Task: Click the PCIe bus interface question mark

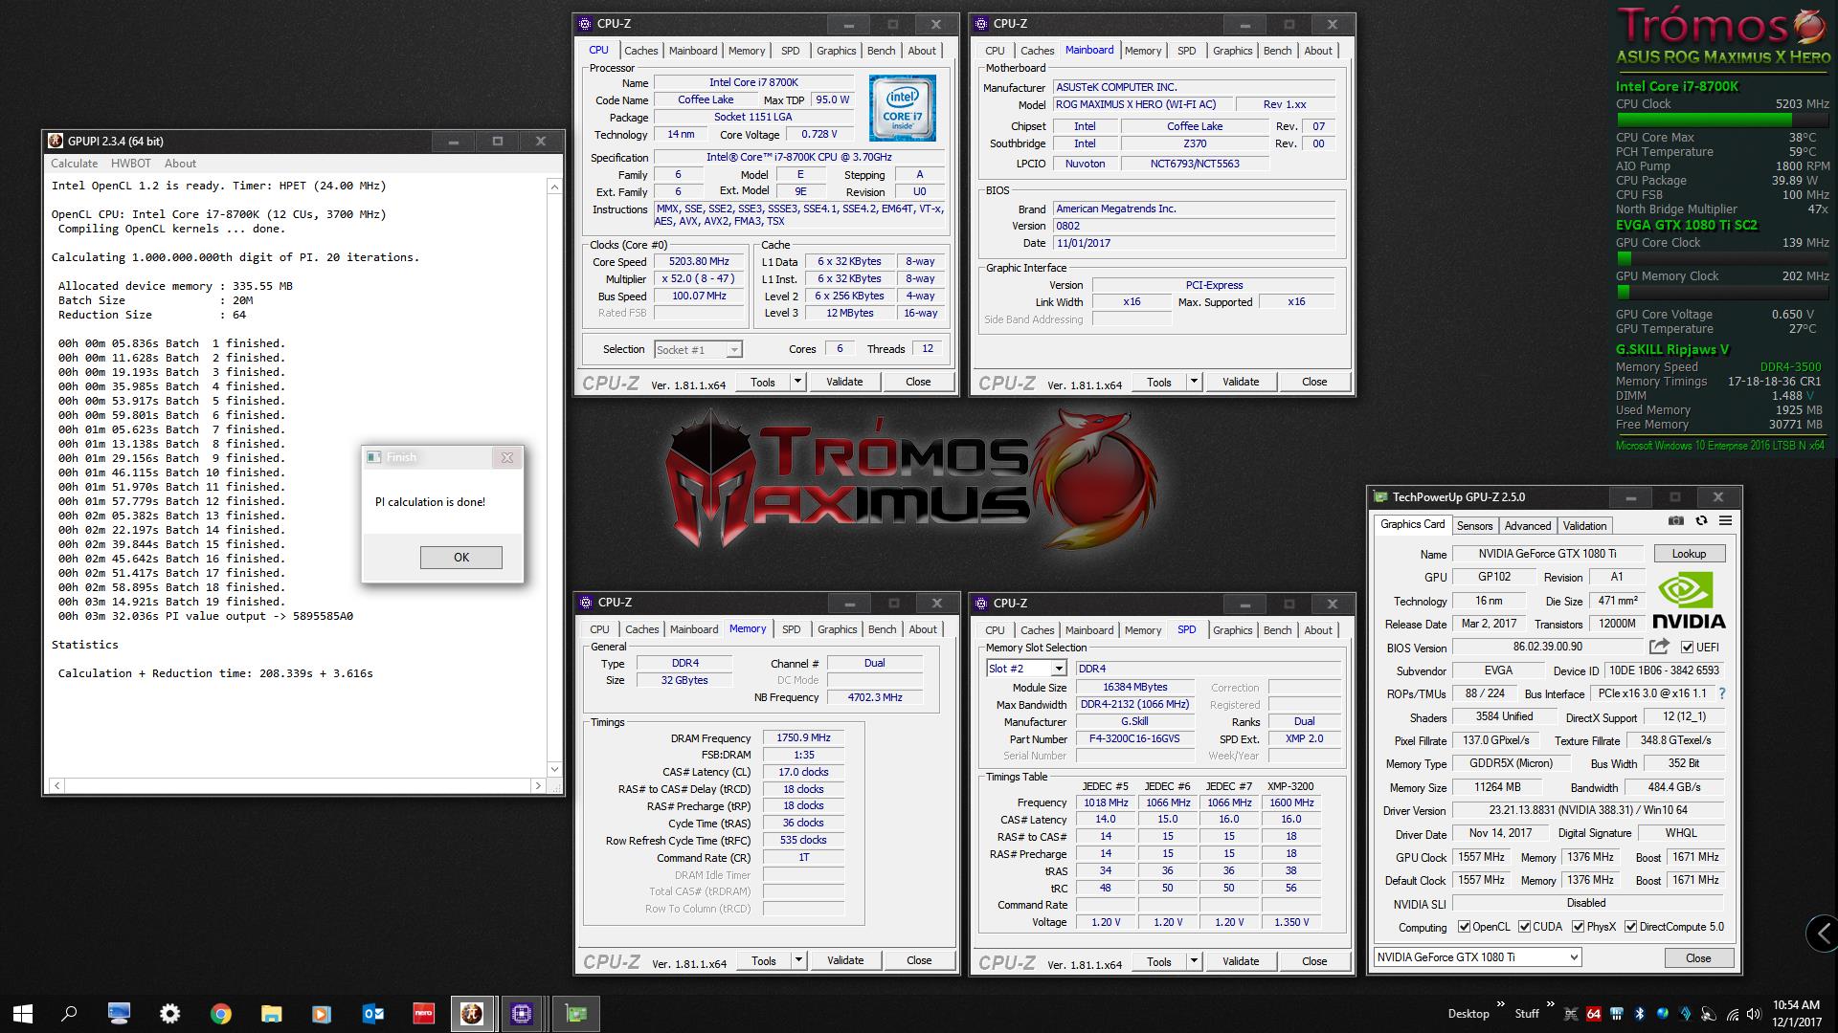Action: tap(1722, 693)
